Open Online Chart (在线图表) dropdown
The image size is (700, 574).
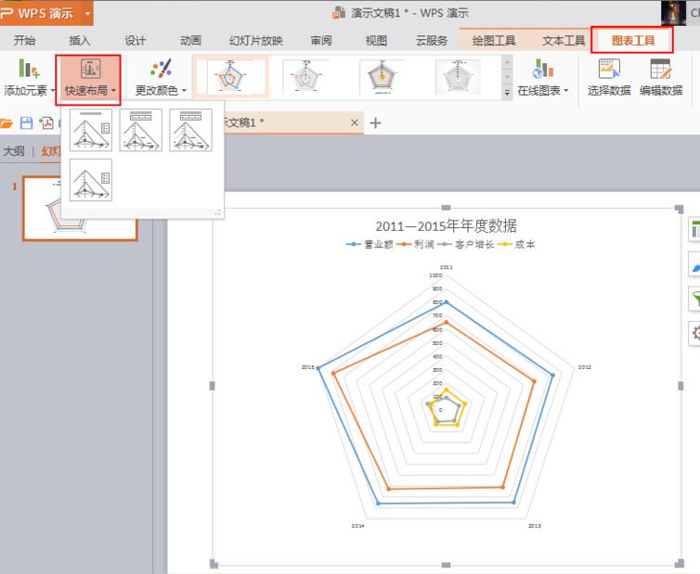(x=542, y=79)
